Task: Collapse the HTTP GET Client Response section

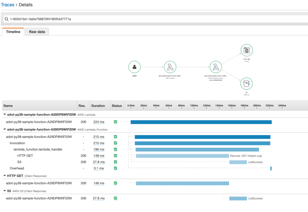Action: (4, 176)
